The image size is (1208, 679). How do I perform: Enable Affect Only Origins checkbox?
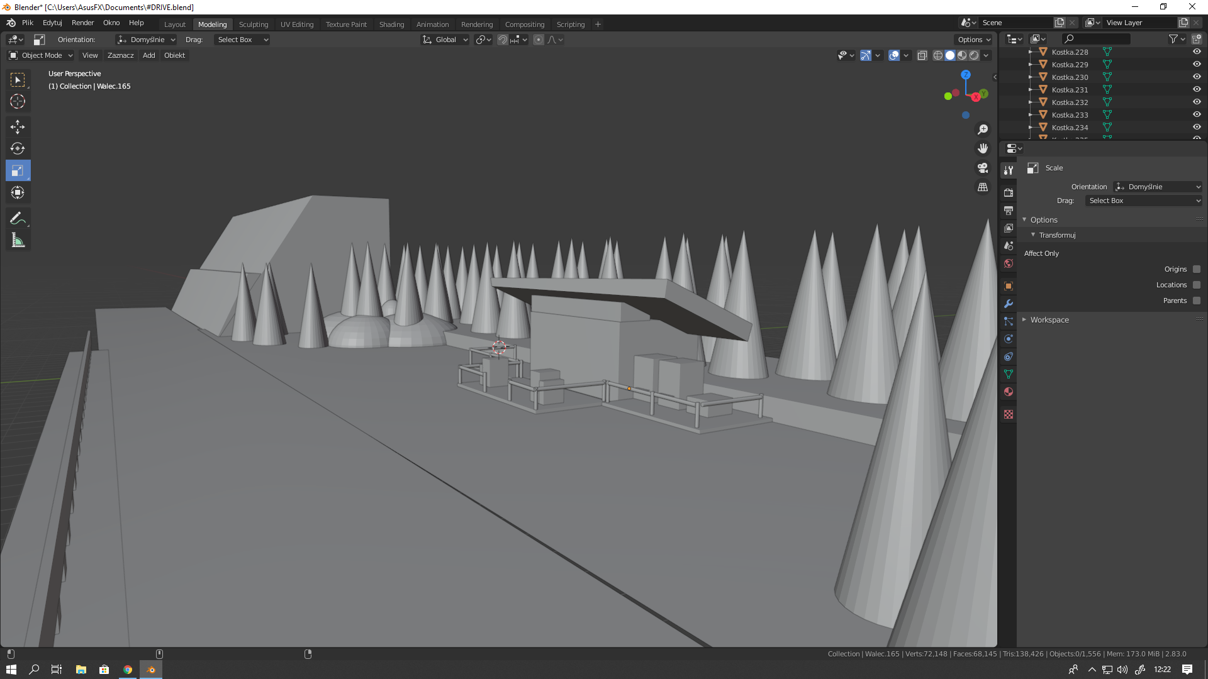tap(1197, 269)
